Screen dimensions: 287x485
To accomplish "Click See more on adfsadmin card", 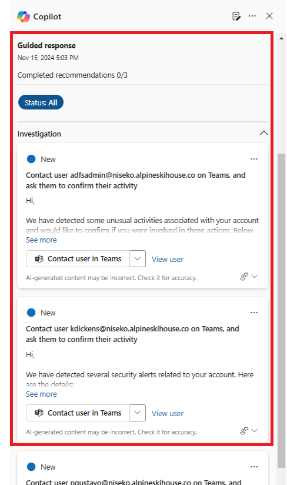I will 41,240.
